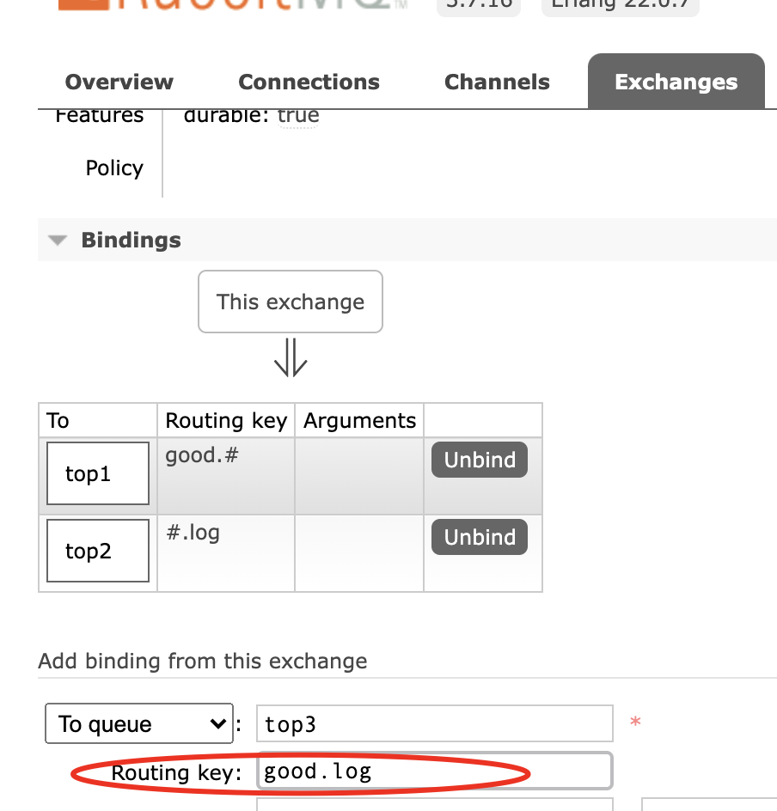Viewport: 777px width, 811px height.
Task: Open the Channels tab
Action: (497, 82)
